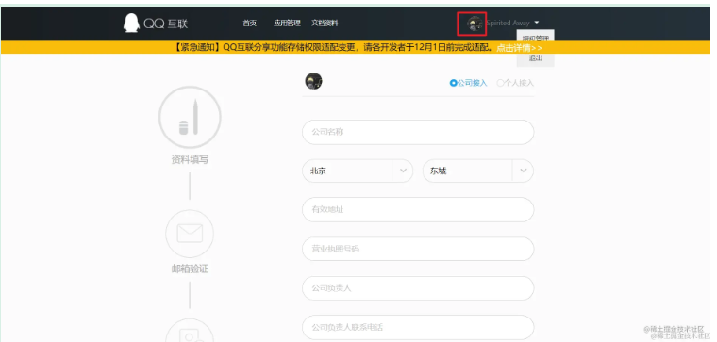Open the 东城 district dropdown
This screenshot has width=717, height=342.
[478, 171]
